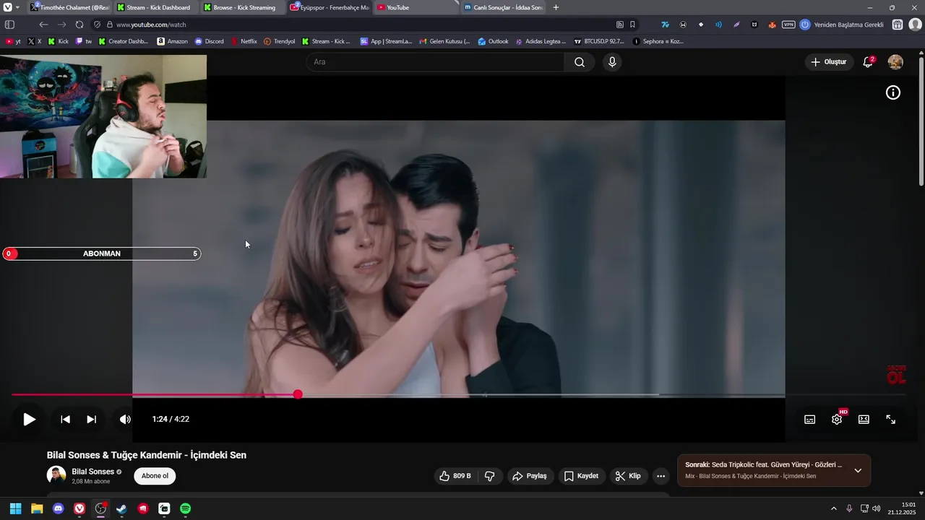
Task: Open Spotify from taskbar
Action: tap(186, 508)
